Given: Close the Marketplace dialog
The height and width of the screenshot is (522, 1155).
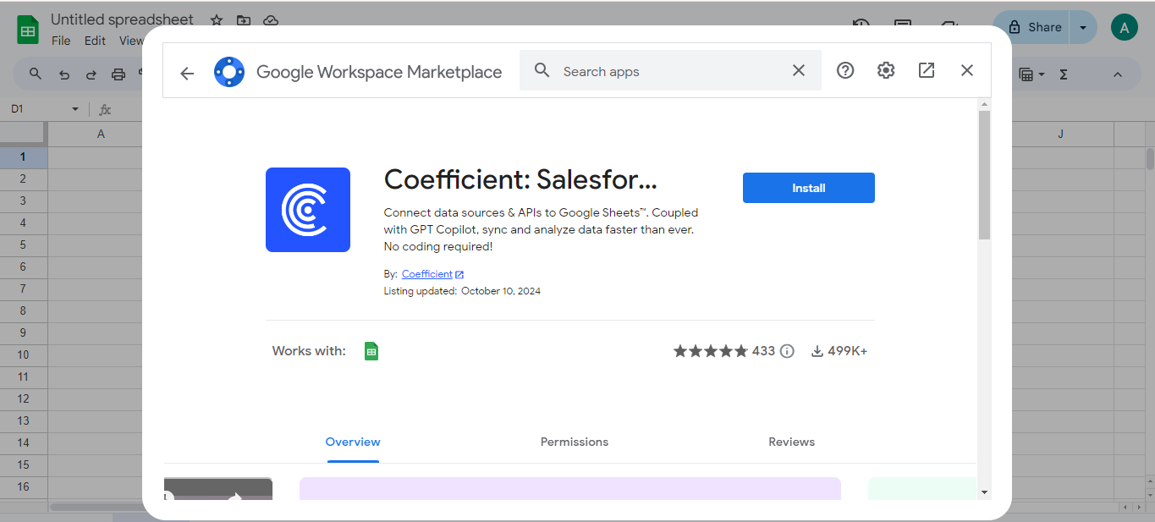Looking at the screenshot, I should click(967, 70).
